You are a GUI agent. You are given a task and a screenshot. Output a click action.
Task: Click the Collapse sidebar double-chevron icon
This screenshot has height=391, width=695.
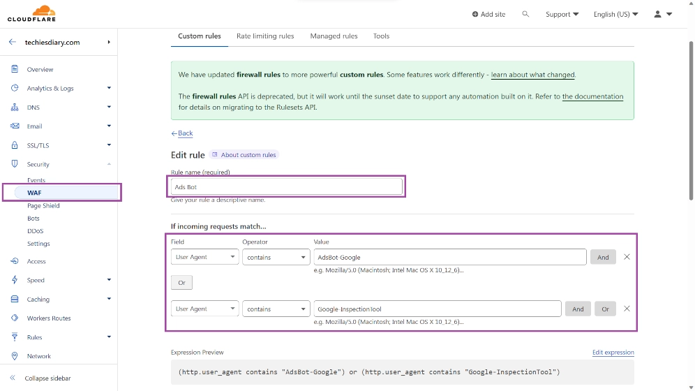coord(13,378)
